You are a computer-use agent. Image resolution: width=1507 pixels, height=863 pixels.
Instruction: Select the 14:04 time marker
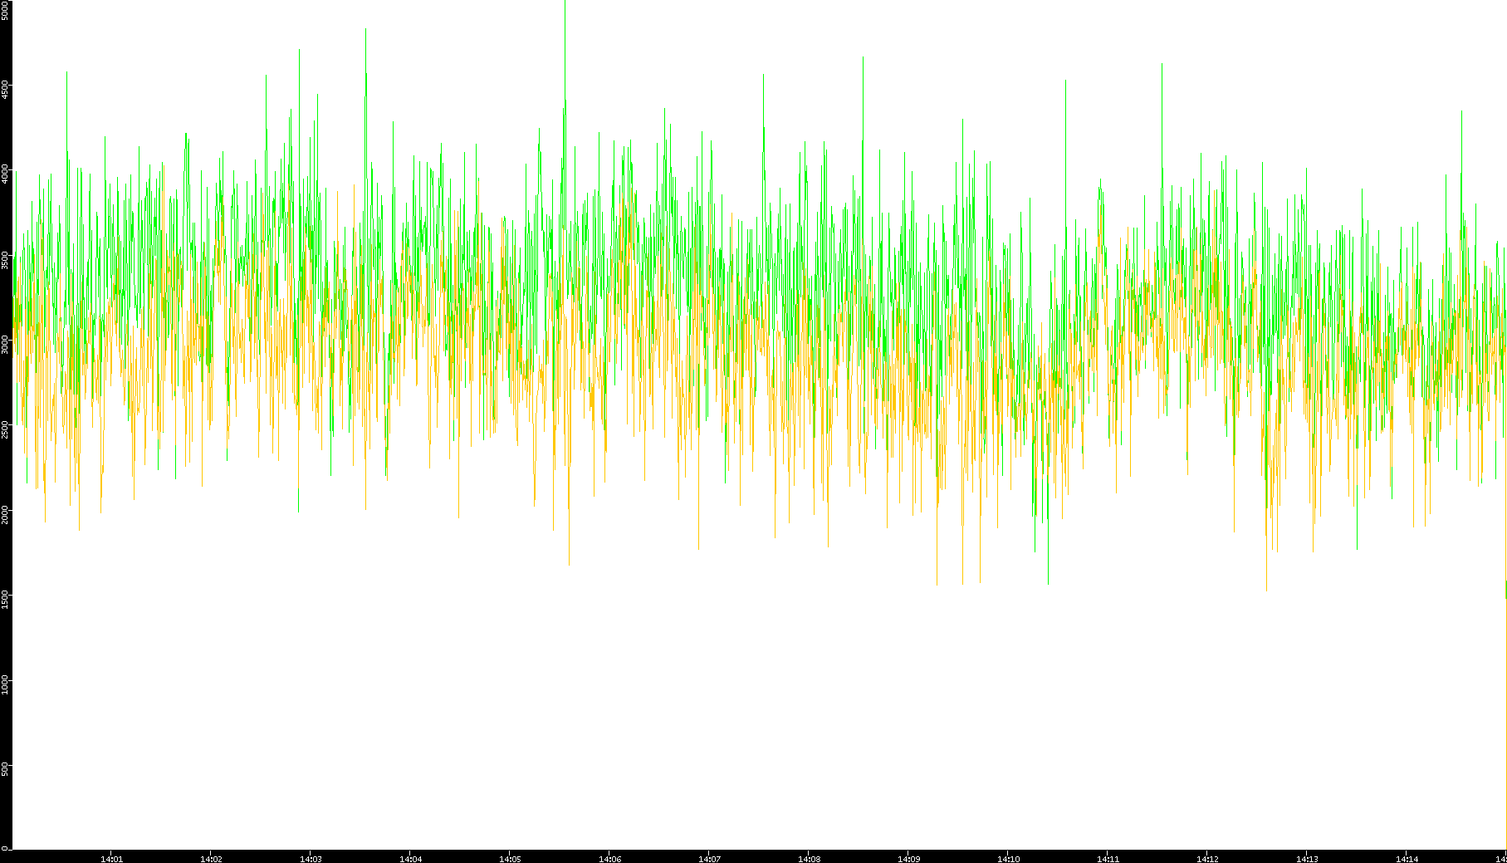tap(410, 858)
